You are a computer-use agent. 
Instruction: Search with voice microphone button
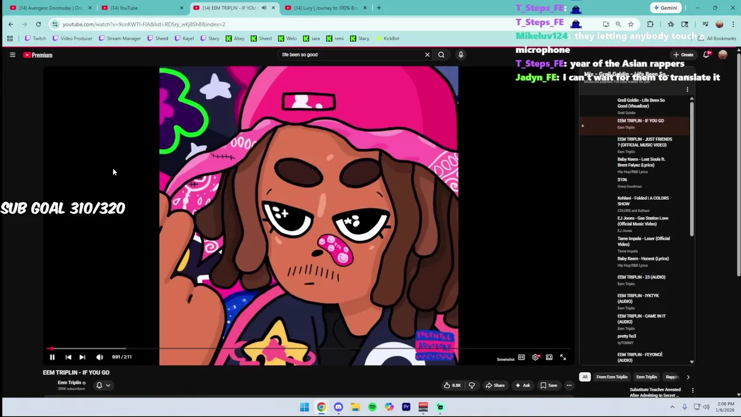(461, 54)
